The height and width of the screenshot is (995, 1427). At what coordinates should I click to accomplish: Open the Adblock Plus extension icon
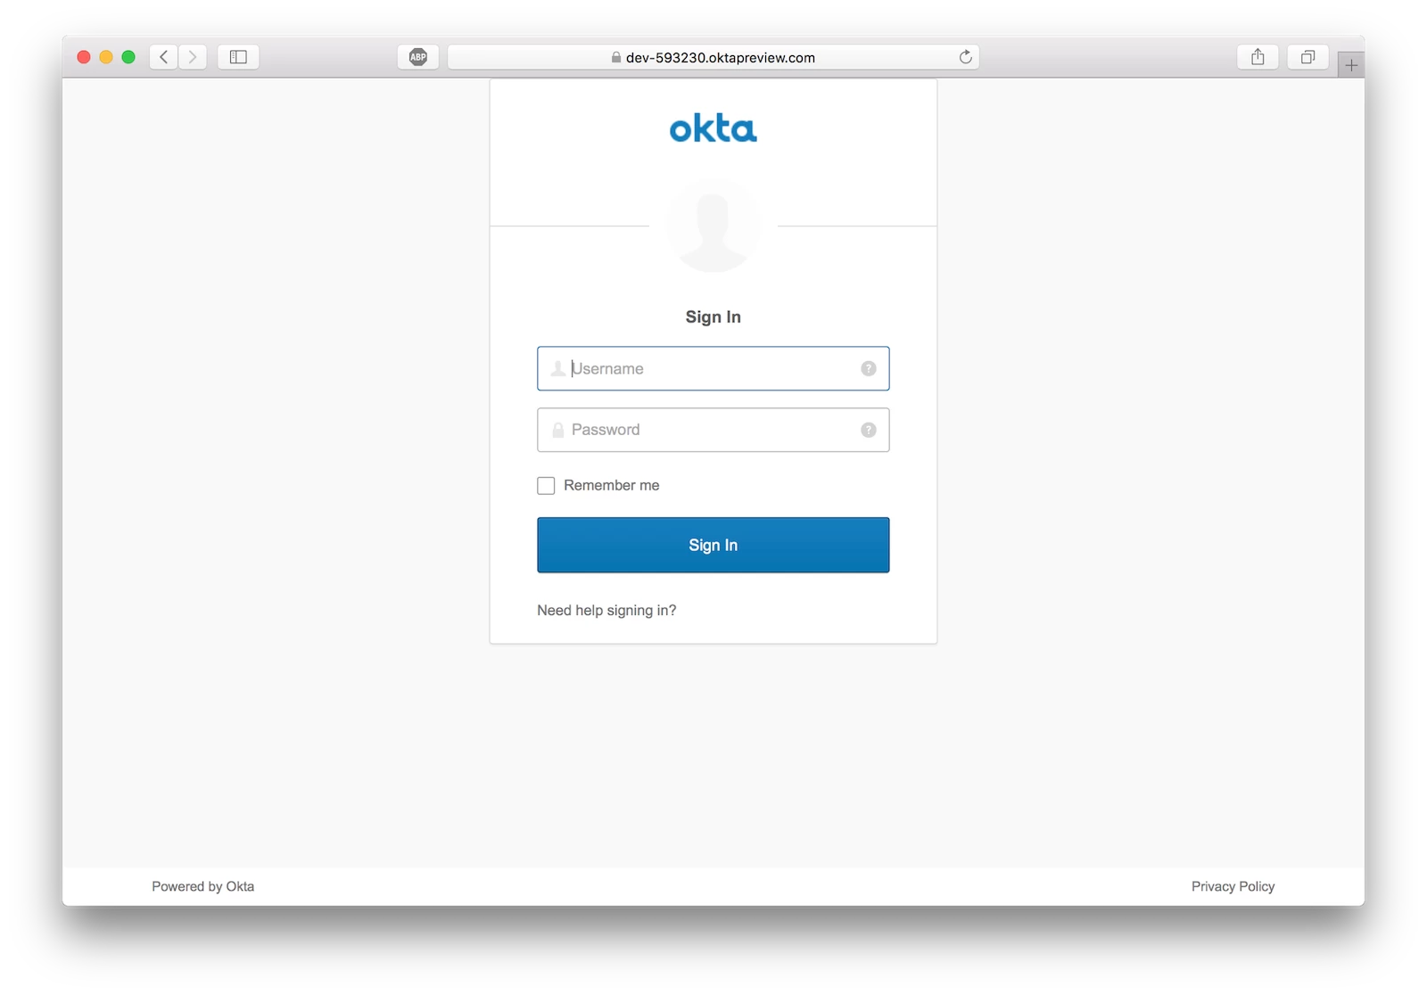point(418,57)
